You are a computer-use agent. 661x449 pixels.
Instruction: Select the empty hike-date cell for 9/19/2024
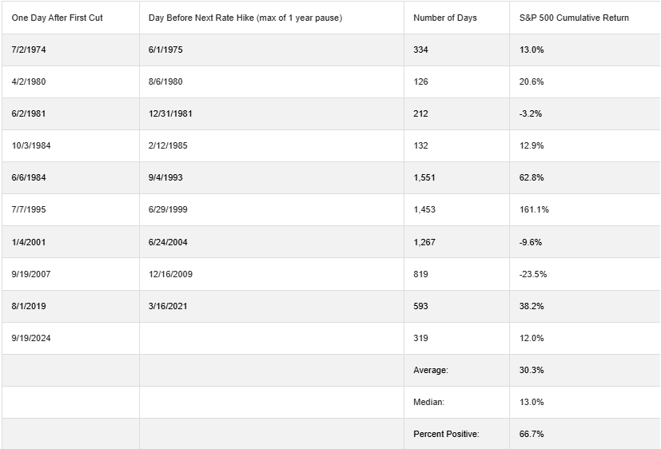point(272,338)
